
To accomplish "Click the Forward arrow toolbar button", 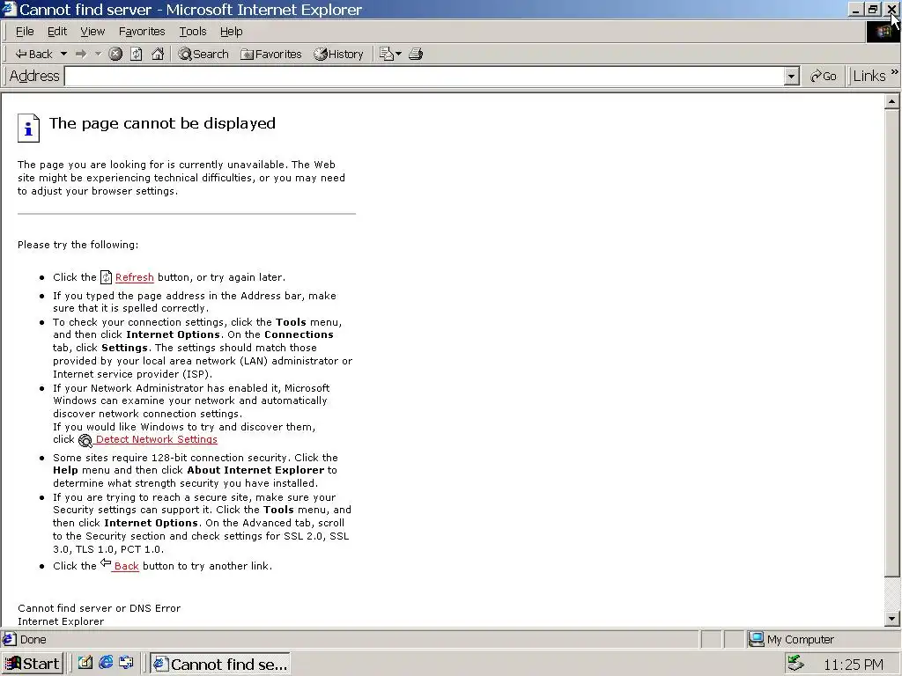I will click(81, 54).
